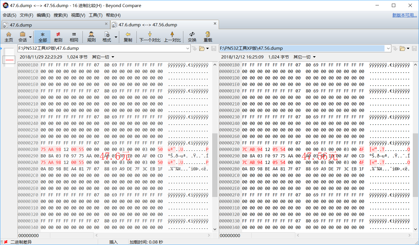
Task: Click the 格式 format toolbar icon
Action: pyautogui.click(x=107, y=37)
